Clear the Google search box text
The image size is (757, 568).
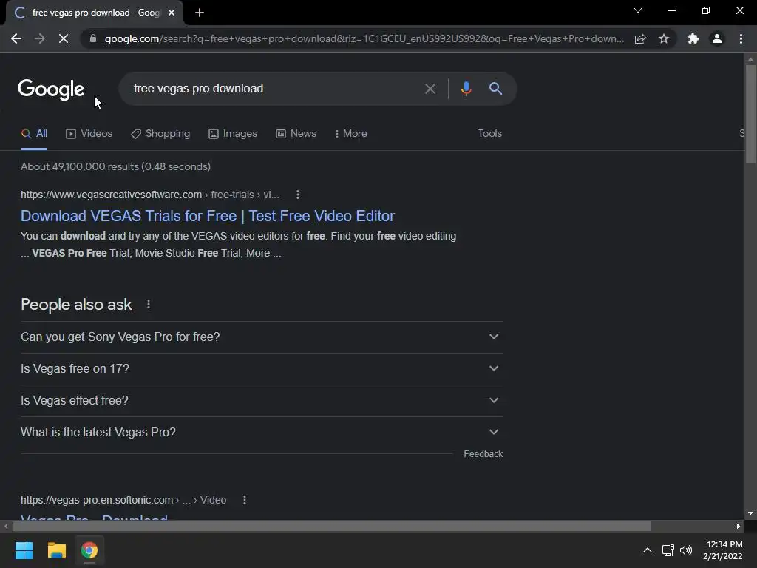(x=430, y=89)
